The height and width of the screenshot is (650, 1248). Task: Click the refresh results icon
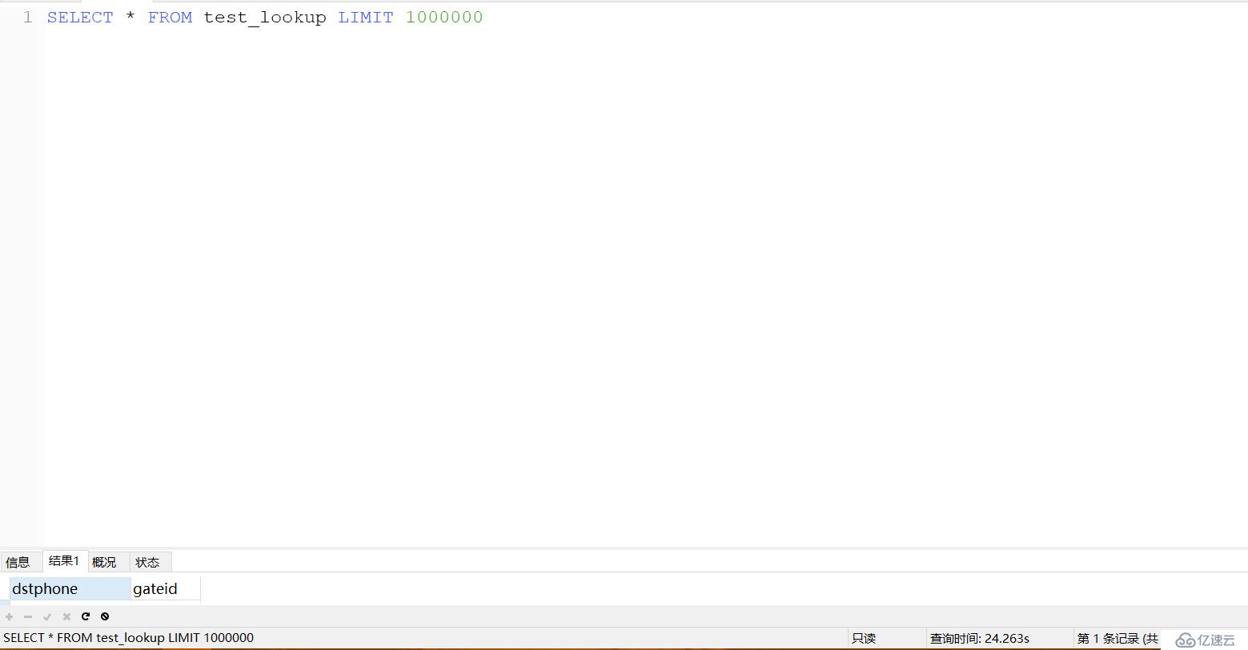pyautogui.click(x=86, y=616)
